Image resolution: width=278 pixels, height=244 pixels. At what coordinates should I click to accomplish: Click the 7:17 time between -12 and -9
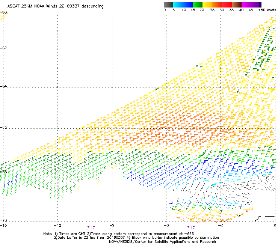point(91,228)
